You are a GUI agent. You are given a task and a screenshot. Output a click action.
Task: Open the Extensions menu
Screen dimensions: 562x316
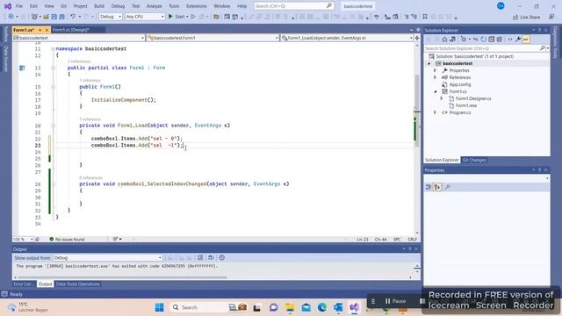197,6
